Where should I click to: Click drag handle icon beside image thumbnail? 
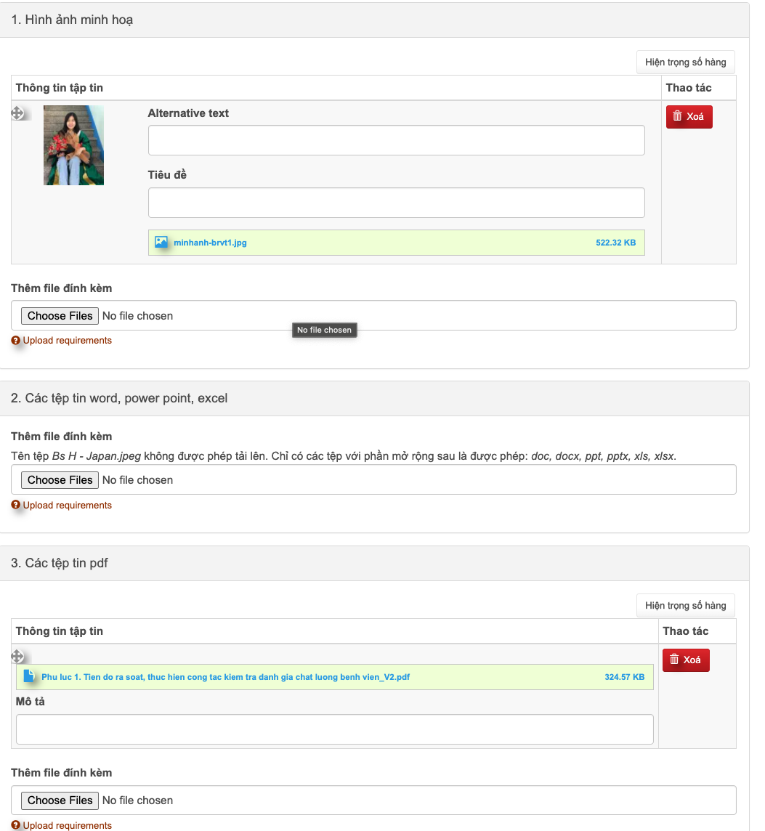tap(18, 113)
